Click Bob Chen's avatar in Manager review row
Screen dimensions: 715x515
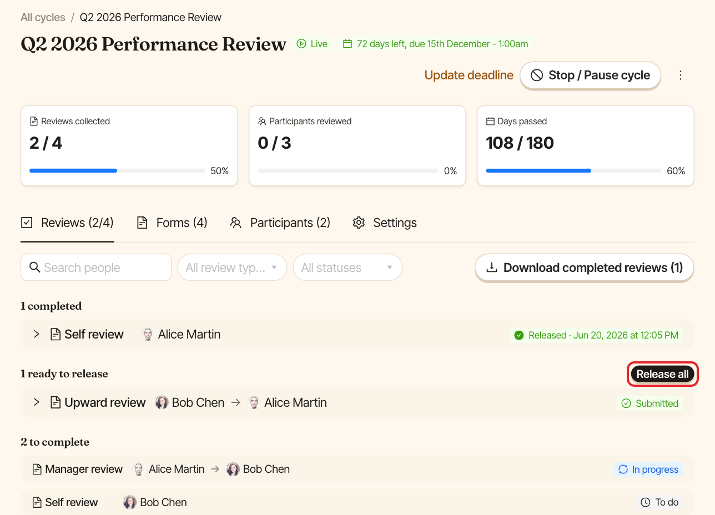click(x=233, y=469)
